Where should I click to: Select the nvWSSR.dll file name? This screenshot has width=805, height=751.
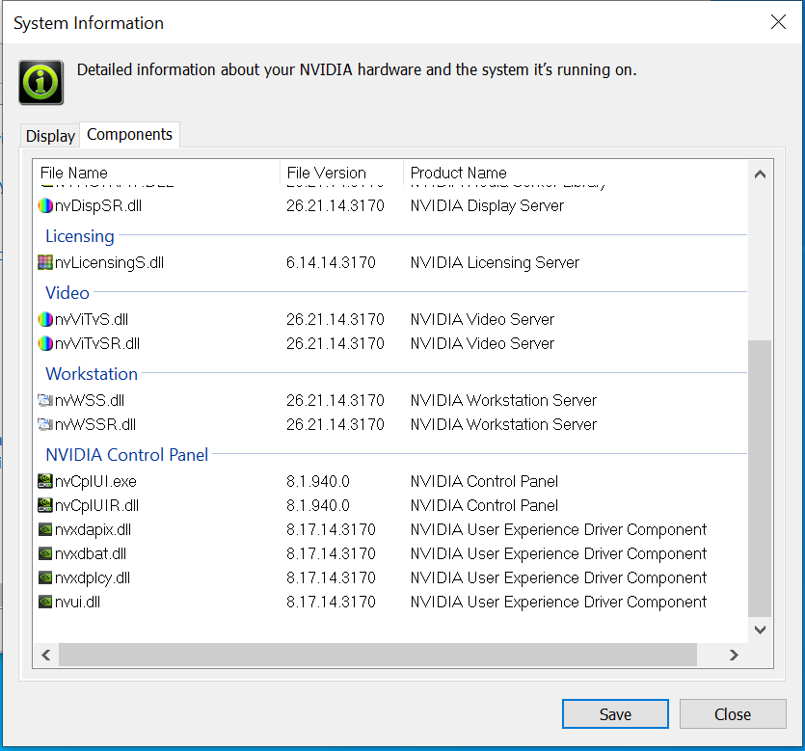click(x=95, y=424)
